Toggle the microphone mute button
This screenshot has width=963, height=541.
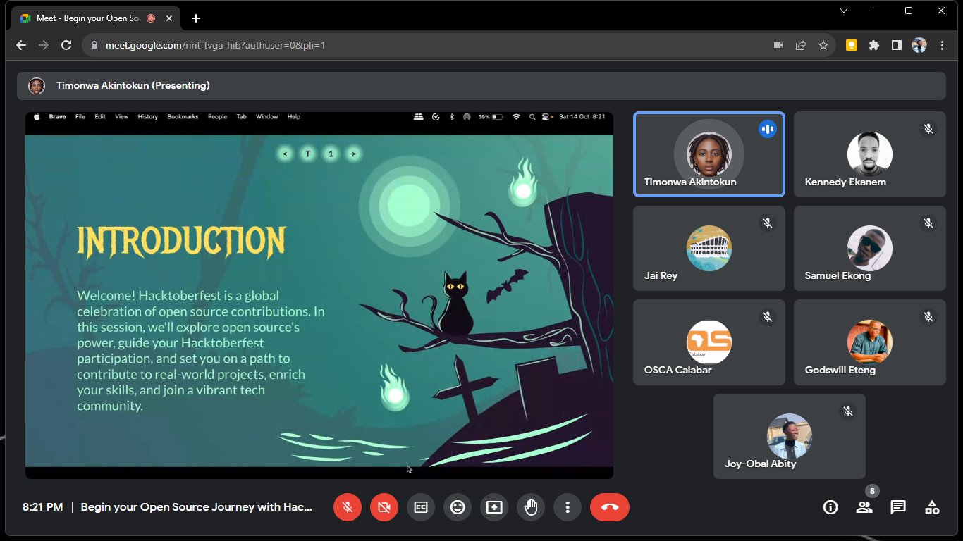(348, 507)
